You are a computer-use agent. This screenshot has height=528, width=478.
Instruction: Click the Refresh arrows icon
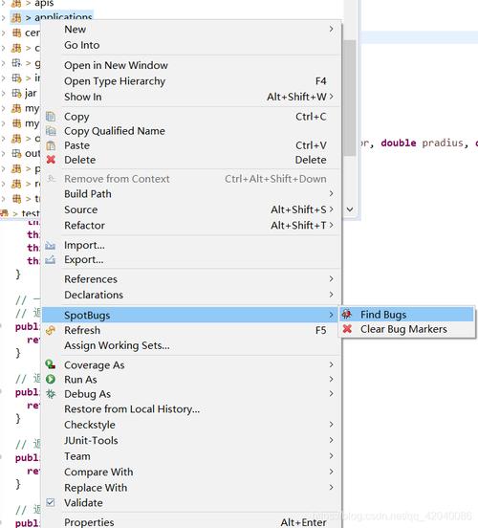[x=51, y=330]
